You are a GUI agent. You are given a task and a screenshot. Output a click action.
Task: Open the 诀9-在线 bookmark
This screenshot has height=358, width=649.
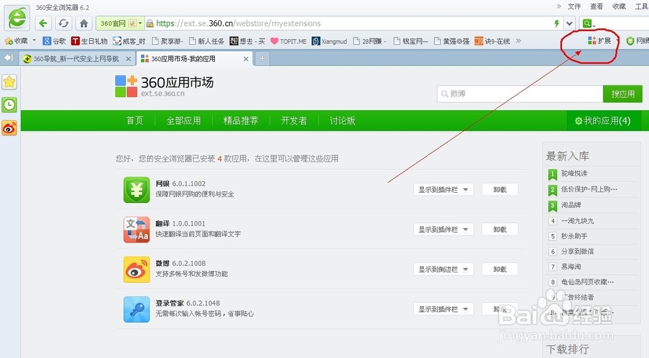coord(492,41)
